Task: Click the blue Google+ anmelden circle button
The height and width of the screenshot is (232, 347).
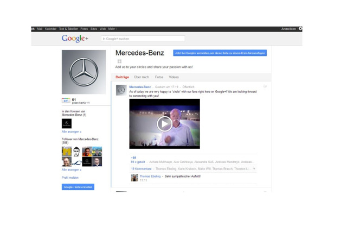Action: (x=220, y=53)
